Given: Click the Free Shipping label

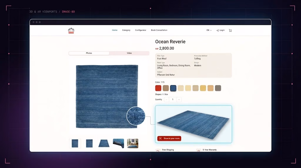Looking at the screenshot, I should click(168, 150).
